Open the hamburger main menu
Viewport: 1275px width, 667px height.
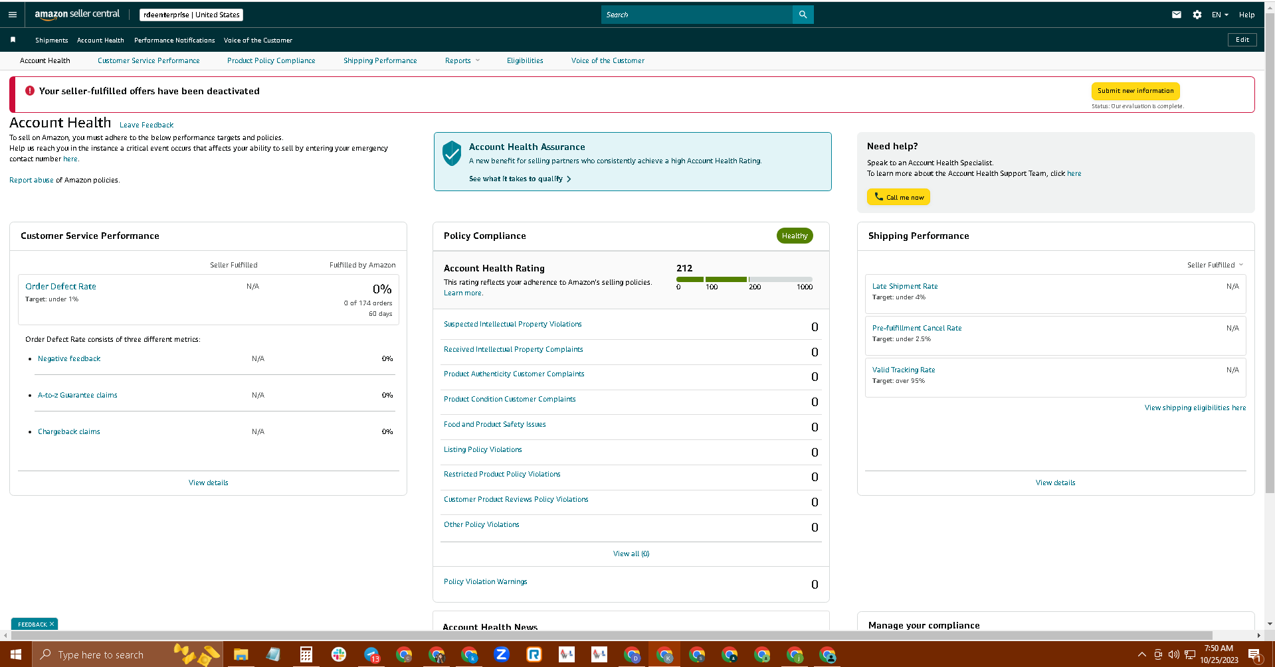(12, 15)
